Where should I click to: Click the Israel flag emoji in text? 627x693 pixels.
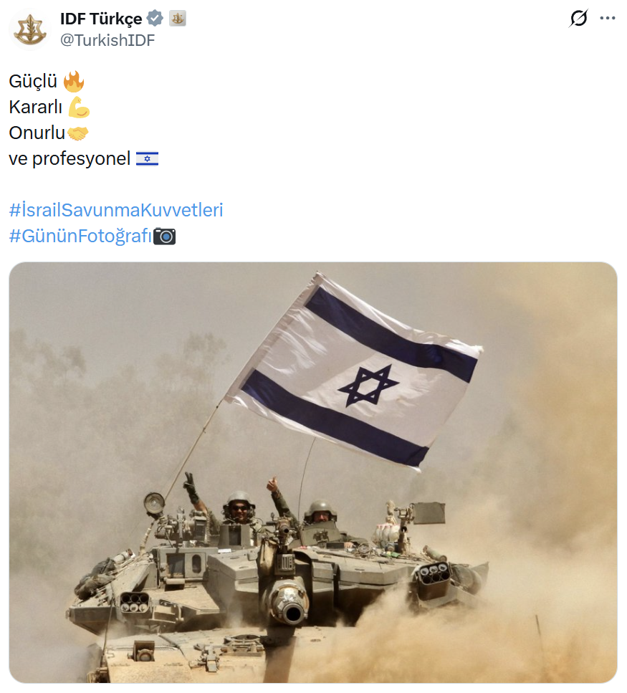pyautogui.click(x=147, y=158)
